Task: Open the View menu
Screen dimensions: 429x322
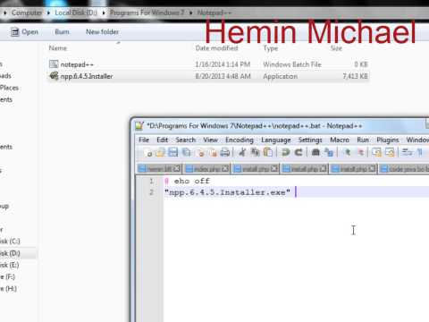Action: (210, 140)
